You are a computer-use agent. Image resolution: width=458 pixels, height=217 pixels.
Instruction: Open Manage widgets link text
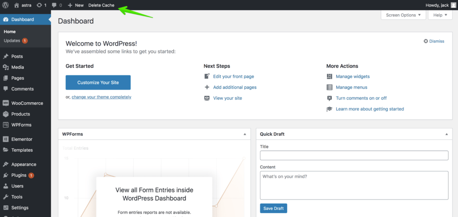point(353,76)
